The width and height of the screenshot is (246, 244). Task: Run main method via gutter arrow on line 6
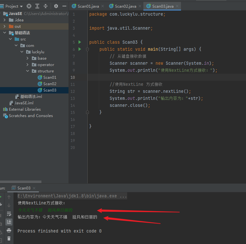pyautogui.click(x=80, y=49)
